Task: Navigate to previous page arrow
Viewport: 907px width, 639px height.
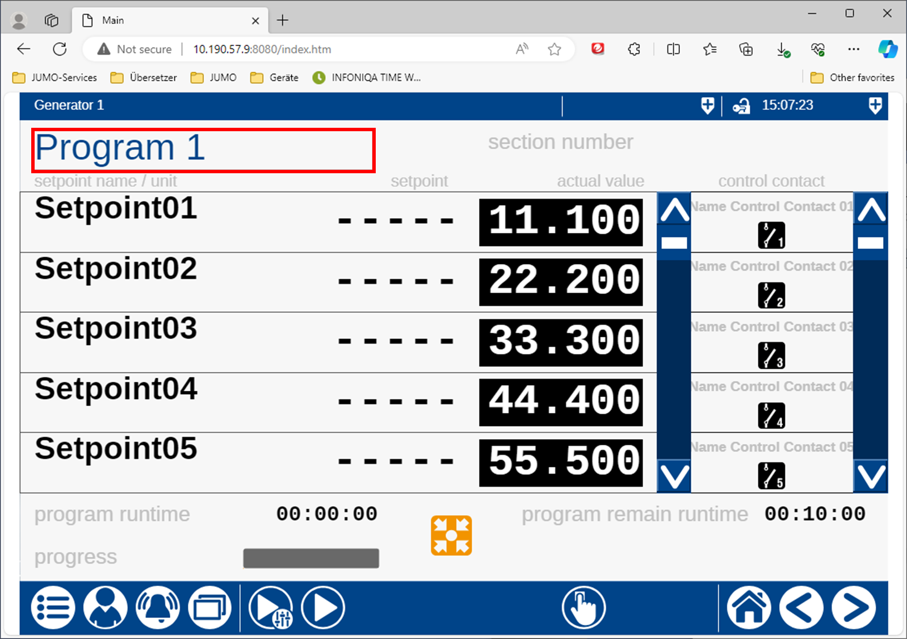Action: click(801, 608)
